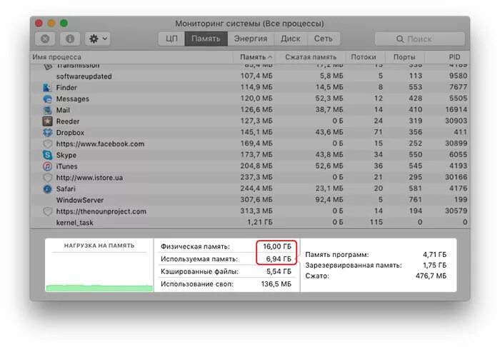Click the iTunes app icon
Image resolution: width=500 pixels, height=347 pixels.
tap(47, 166)
